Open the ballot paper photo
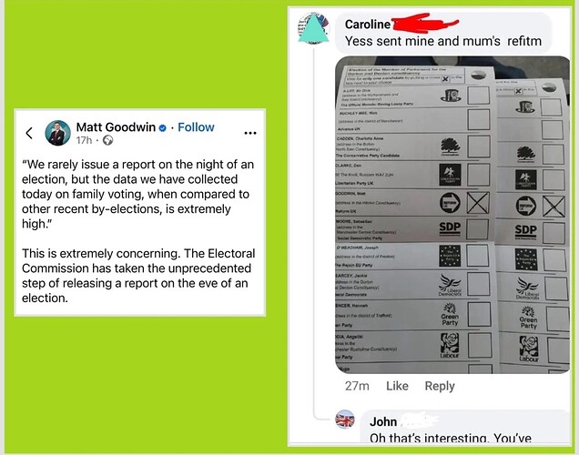This screenshot has width=579, height=455. click(452, 215)
